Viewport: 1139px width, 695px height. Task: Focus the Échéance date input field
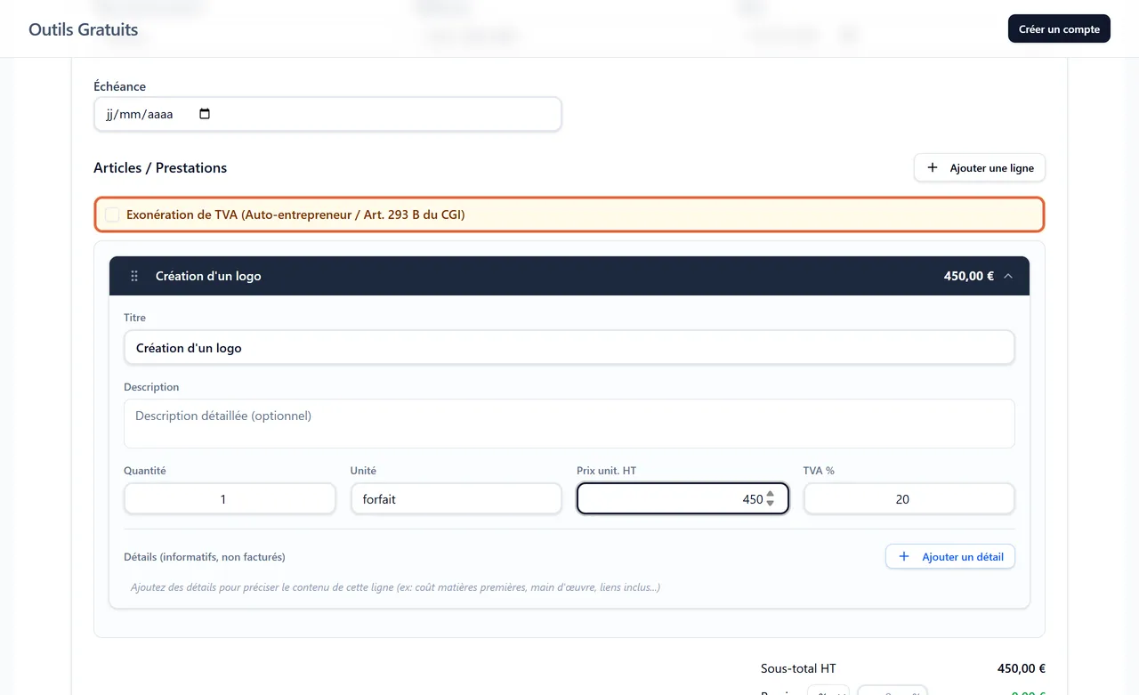tap(327, 114)
